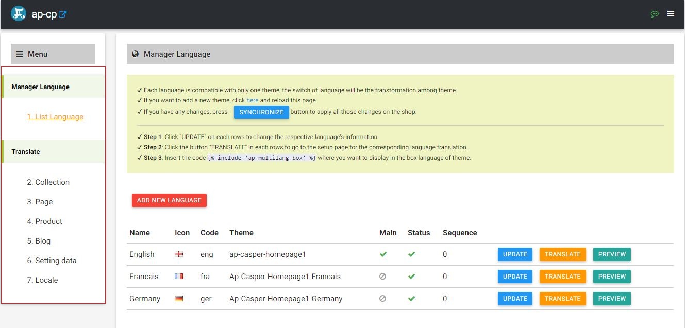Open the external link icon beside ap-cp
Viewport: 685px width, 328px height.
click(x=63, y=14)
